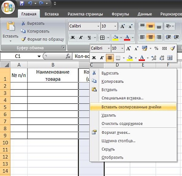
Task: Click the percent style icon in mini toolbar
Action: click(x=156, y=48)
